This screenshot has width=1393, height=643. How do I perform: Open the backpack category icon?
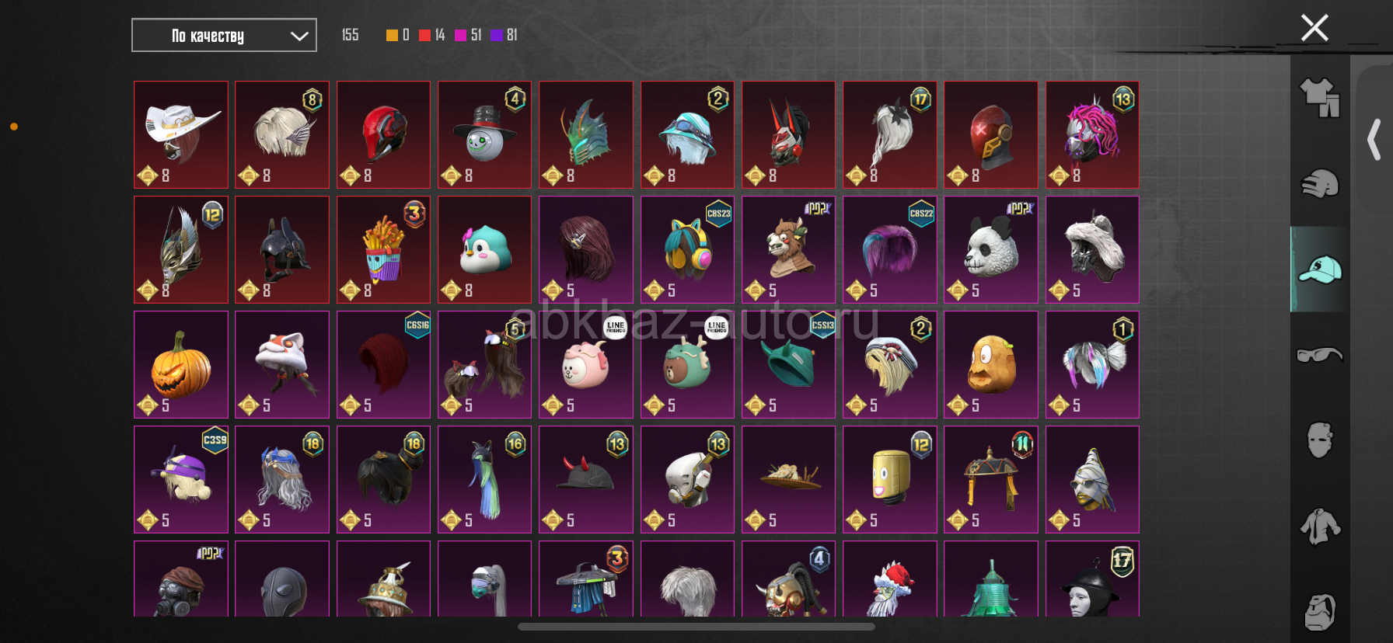click(1320, 612)
